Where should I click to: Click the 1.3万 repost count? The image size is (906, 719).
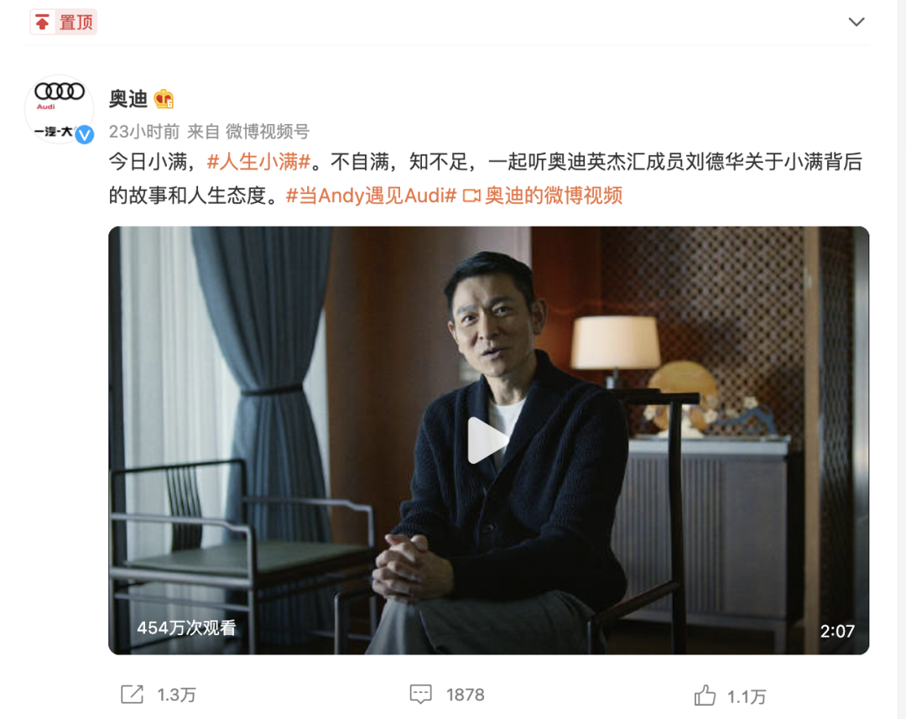click(177, 695)
